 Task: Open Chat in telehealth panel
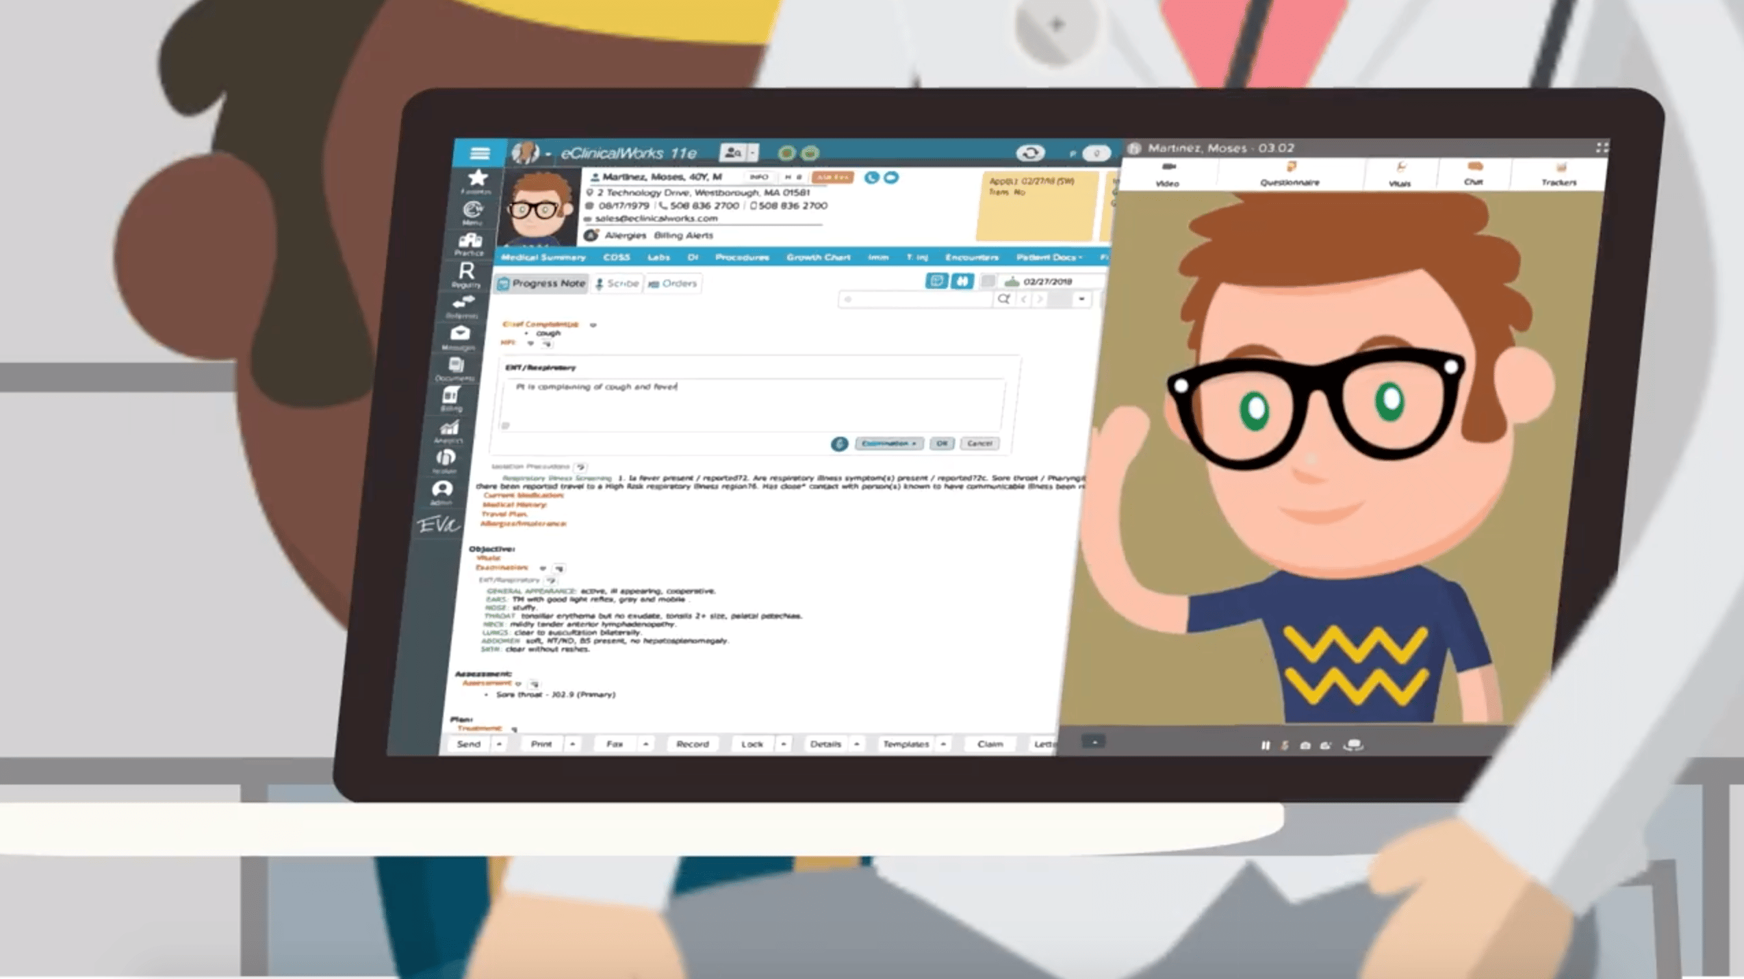coord(1474,173)
